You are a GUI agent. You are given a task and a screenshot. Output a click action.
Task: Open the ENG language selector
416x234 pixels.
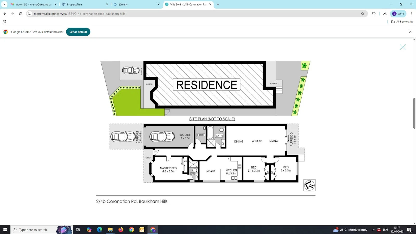click(x=385, y=230)
